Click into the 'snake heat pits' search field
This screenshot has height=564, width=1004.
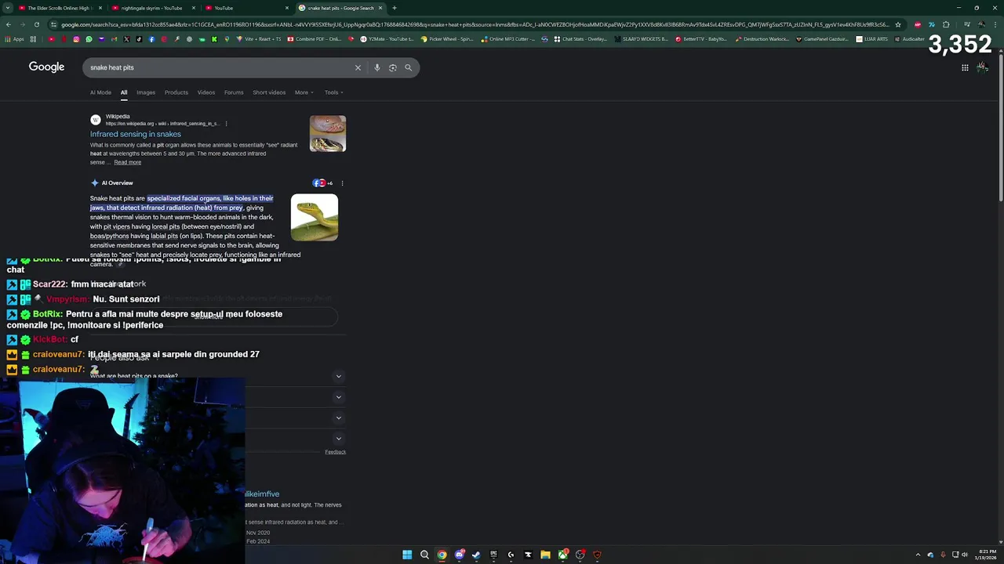pos(220,67)
